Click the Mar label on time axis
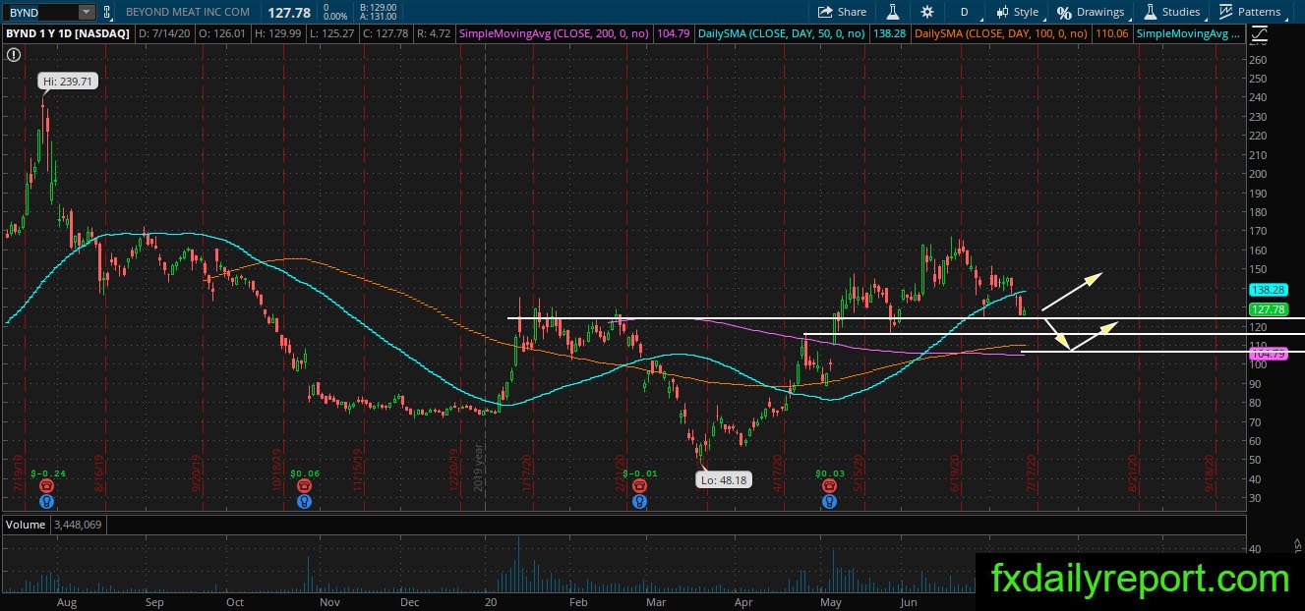Screen dimensions: 1305x611 tap(655, 600)
